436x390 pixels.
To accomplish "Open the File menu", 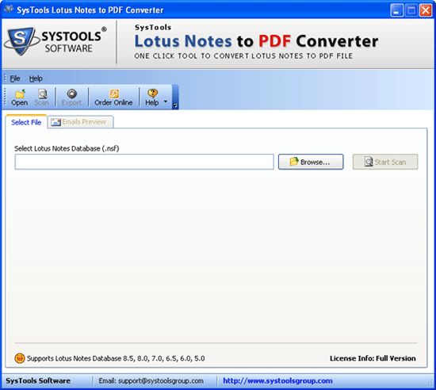I will (15, 78).
